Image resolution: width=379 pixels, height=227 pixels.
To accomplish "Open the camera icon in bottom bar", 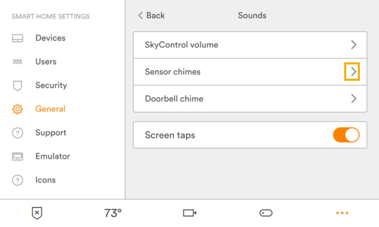I will (190, 213).
